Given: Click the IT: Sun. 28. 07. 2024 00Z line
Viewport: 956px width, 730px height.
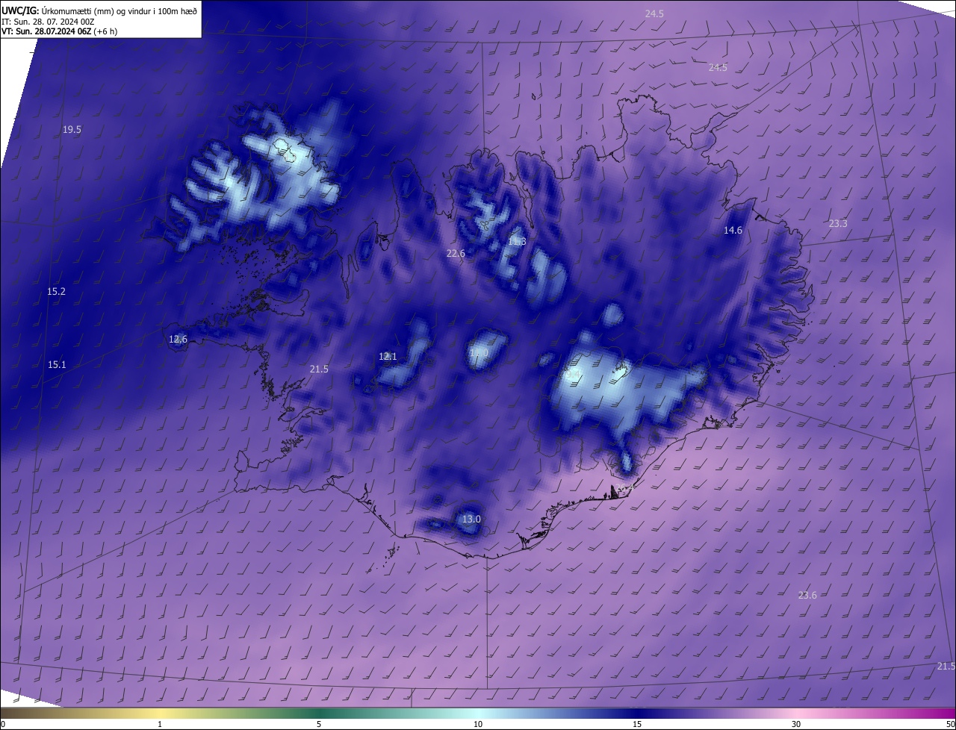Looking at the screenshot, I should click(x=48, y=21).
